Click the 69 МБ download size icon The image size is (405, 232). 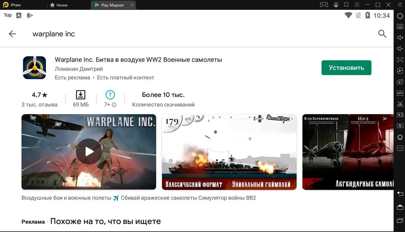[x=81, y=94]
